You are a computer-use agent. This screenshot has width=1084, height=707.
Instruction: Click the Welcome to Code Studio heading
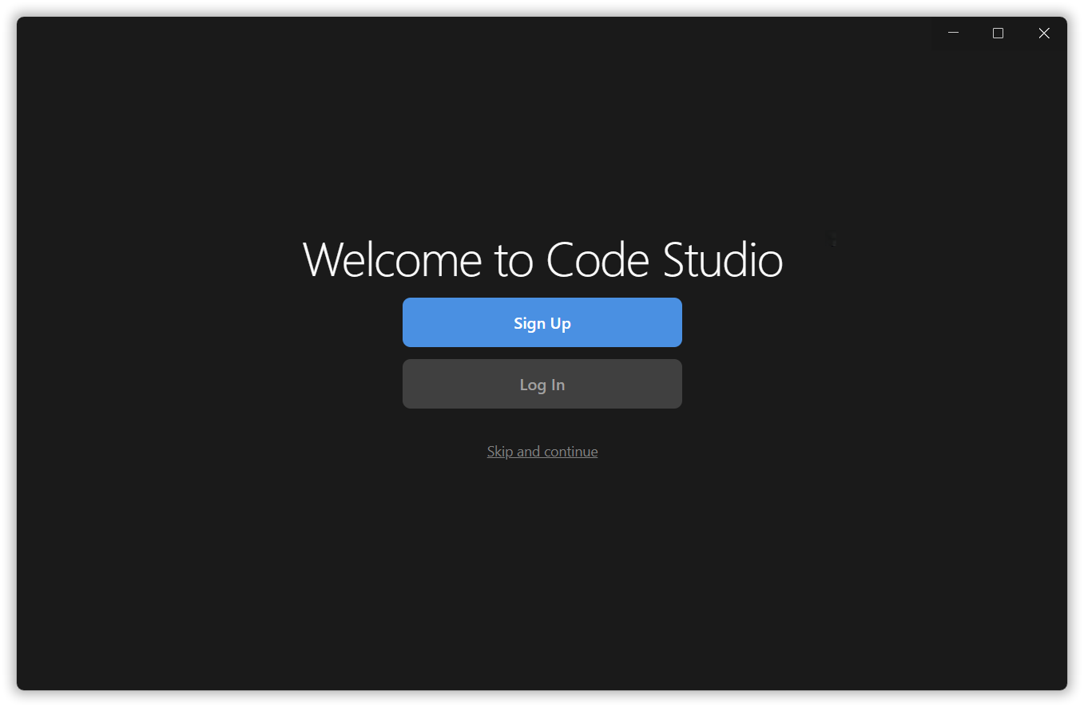(x=542, y=259)
